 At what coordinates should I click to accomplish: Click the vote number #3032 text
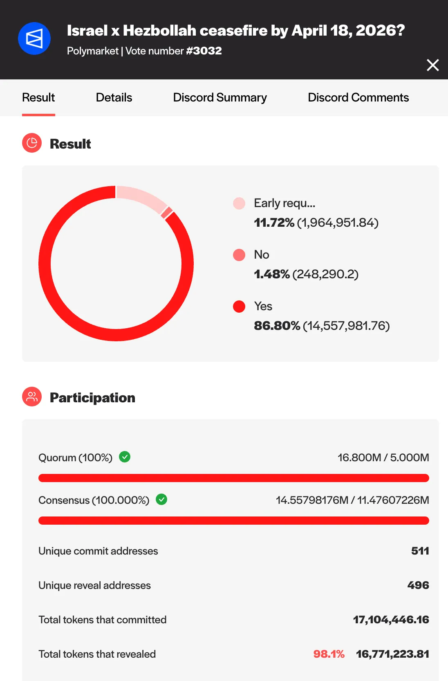click(204, 51)
